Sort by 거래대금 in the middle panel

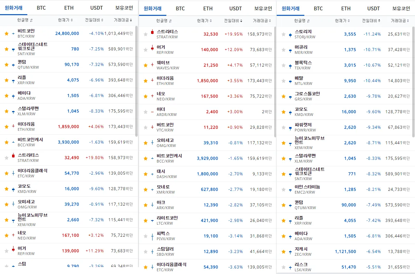262,21
